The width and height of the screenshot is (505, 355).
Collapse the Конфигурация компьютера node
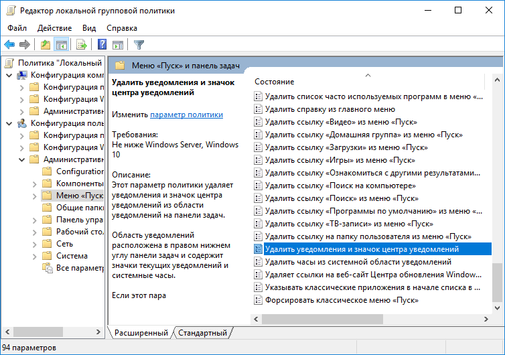click(x=9, y=76)
